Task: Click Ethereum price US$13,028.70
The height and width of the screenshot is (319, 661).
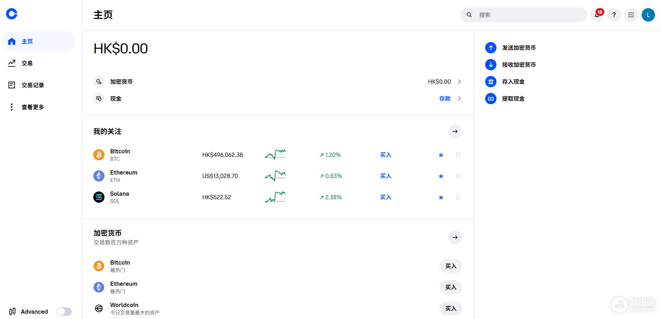Action: coord(220,176)
